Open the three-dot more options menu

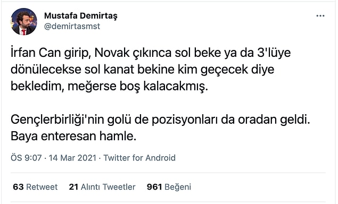coord(320,16)
